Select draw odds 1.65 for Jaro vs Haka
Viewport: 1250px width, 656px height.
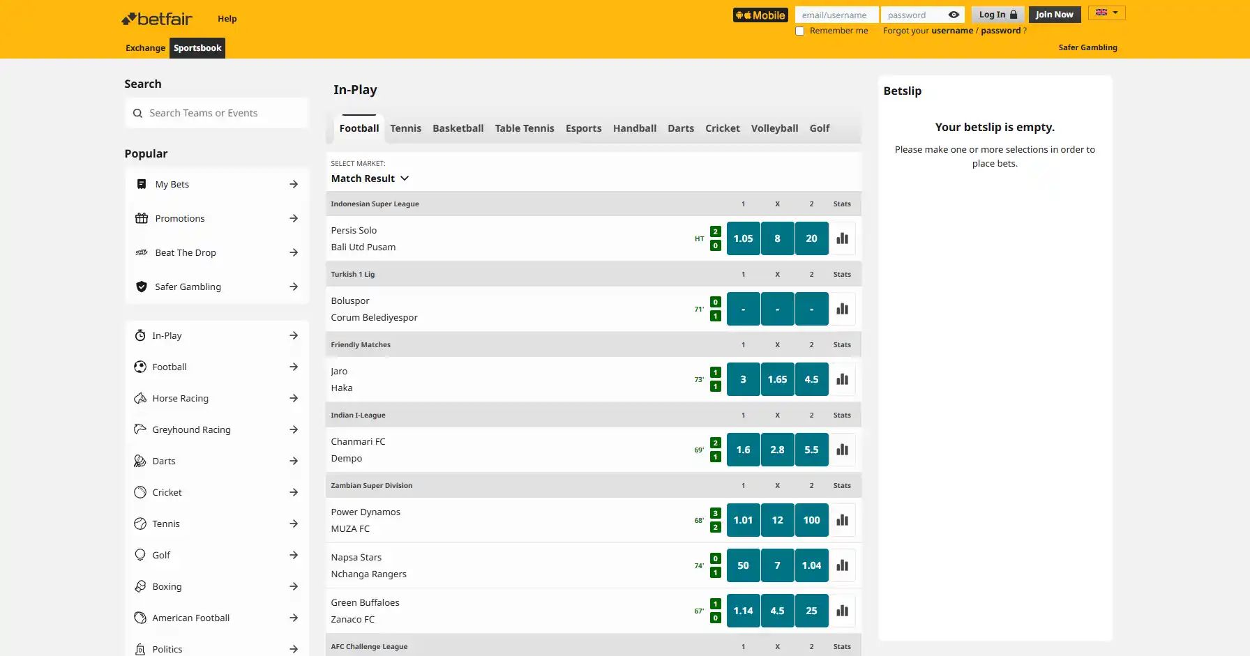point(777,379)
